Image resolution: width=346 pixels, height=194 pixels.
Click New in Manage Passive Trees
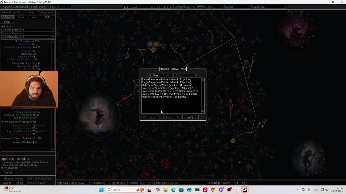[155, 75]
